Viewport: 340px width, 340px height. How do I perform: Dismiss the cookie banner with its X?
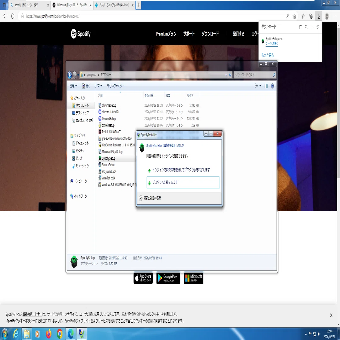coord(331,315)
